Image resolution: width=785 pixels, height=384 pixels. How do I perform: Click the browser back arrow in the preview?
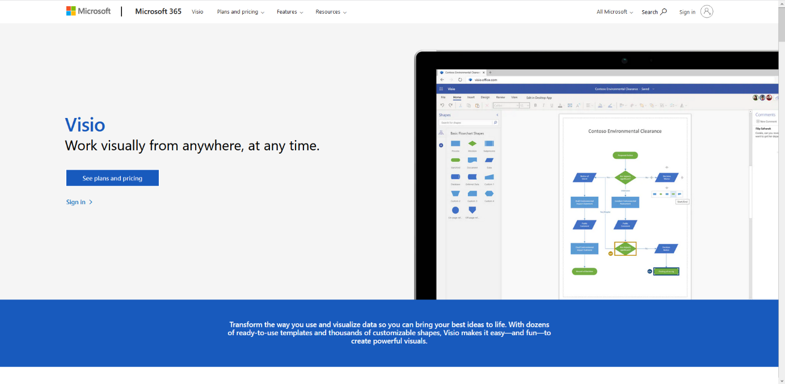pos(442,80)
